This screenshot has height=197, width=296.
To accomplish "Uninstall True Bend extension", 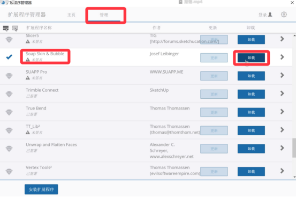I will pos(251,112).
